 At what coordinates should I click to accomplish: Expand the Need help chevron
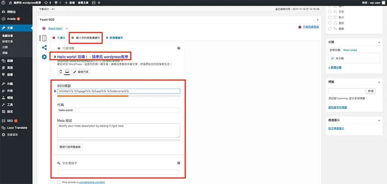tap(67, 29)
